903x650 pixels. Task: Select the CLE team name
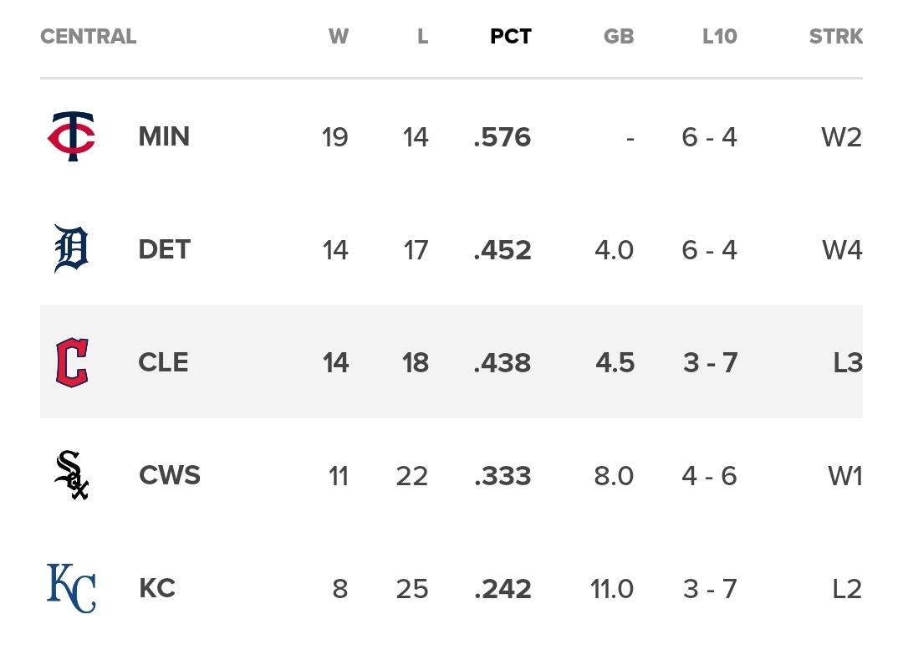[163, 362]
